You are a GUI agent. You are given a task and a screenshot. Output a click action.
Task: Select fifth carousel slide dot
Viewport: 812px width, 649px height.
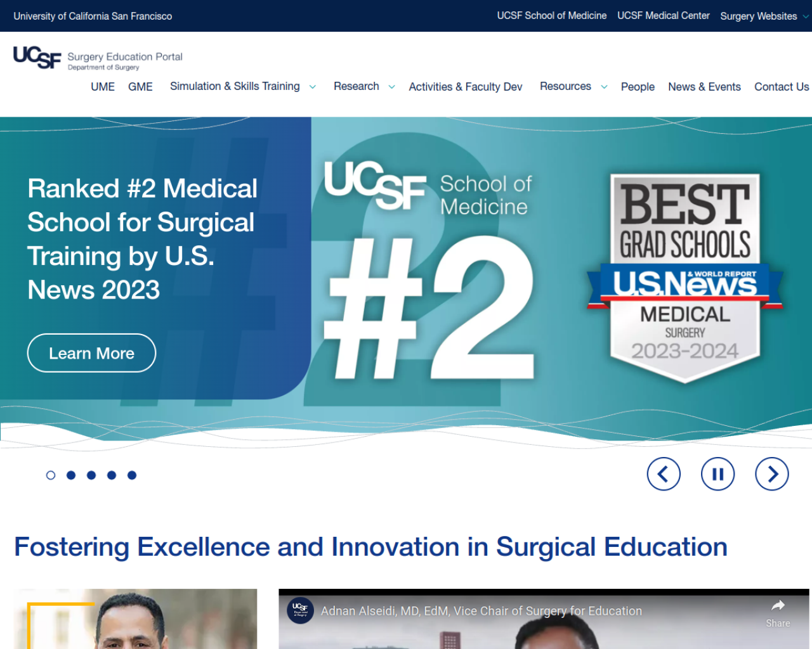pos(132,475)
